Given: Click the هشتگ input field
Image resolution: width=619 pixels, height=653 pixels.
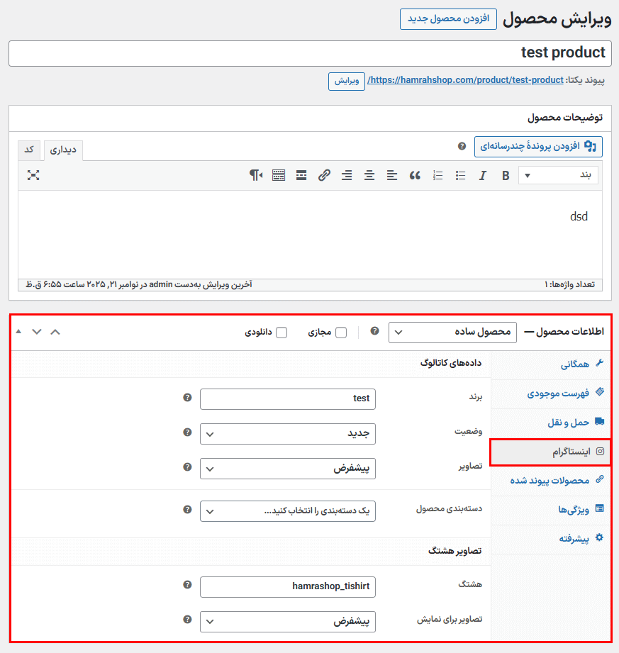Looking at the screenshot, I should 288,586.
